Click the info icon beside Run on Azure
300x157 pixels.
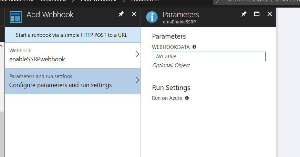[x=187, y=98]
